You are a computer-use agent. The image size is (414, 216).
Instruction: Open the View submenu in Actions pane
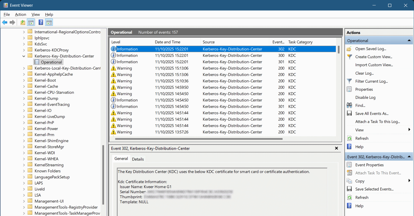359,130
